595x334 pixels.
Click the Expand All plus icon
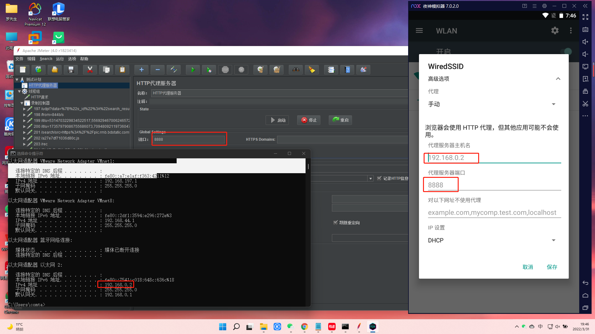[141, 70]
